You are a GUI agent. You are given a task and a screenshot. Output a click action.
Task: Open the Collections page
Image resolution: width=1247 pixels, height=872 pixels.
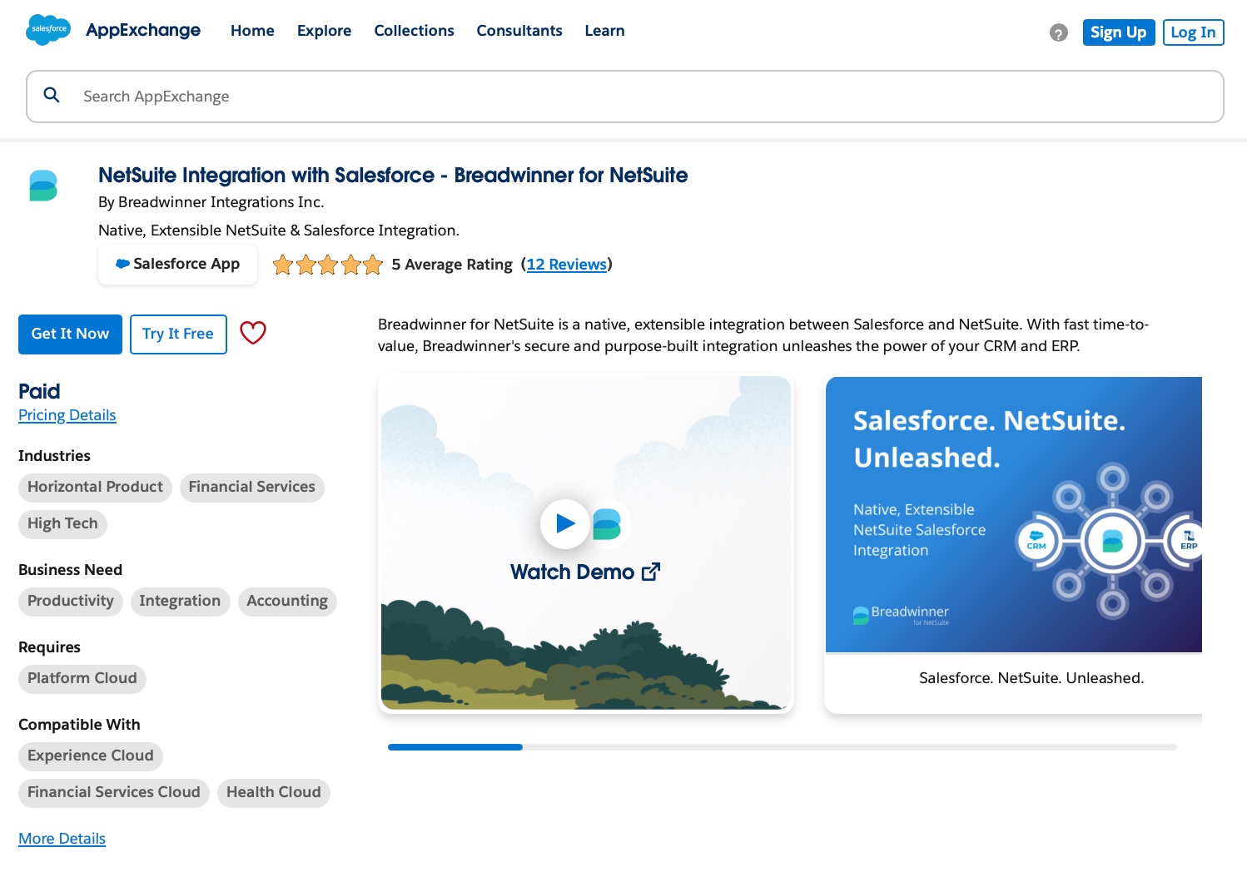coord(414,31)
